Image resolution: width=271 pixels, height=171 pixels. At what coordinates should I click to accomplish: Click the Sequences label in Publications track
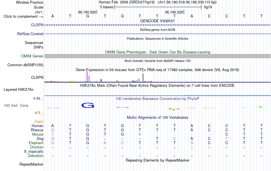coord(34,43)
